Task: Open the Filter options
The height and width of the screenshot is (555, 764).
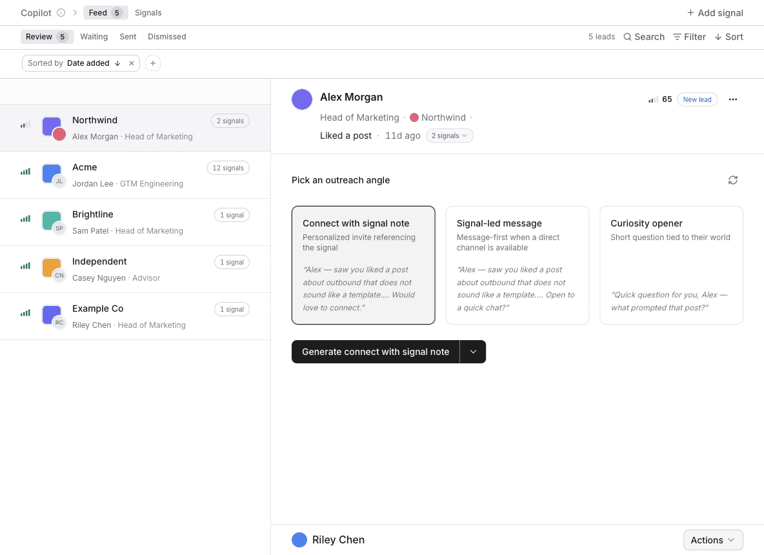Action: pos(689,37)
